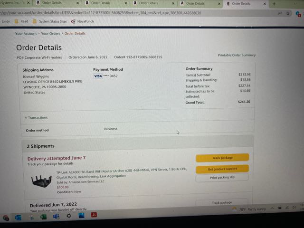Show hidden system tray icons chevron
This screenshot has width=304, height=228.
point(272,208)
